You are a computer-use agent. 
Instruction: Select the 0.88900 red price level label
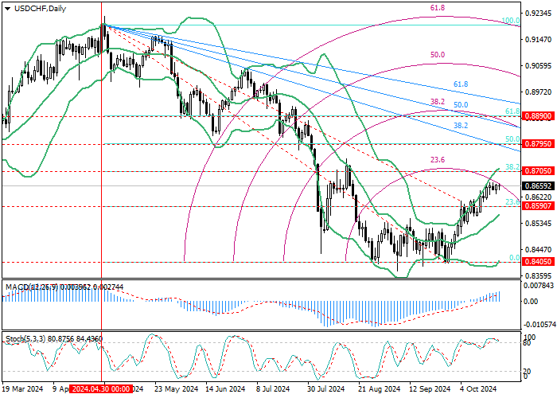[538, 116]
